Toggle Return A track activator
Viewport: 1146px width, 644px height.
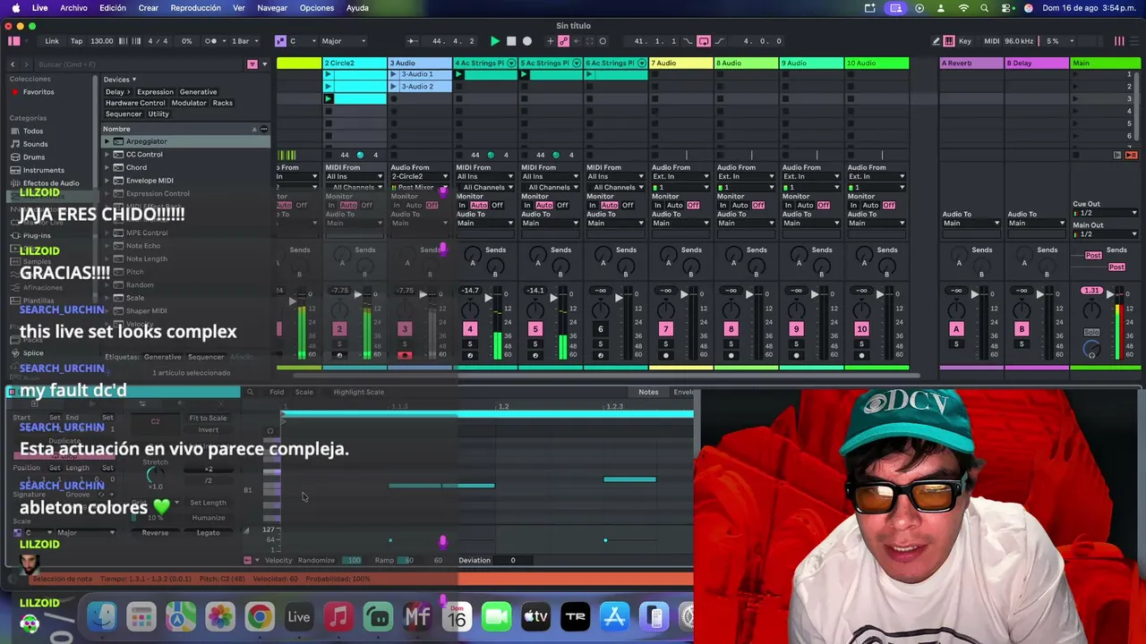tap(956, 329)
